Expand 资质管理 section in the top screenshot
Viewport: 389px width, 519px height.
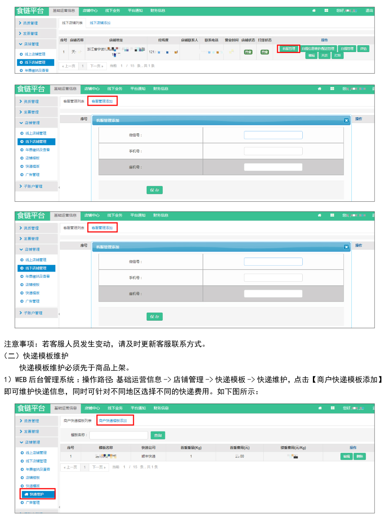tap(36, 23)
